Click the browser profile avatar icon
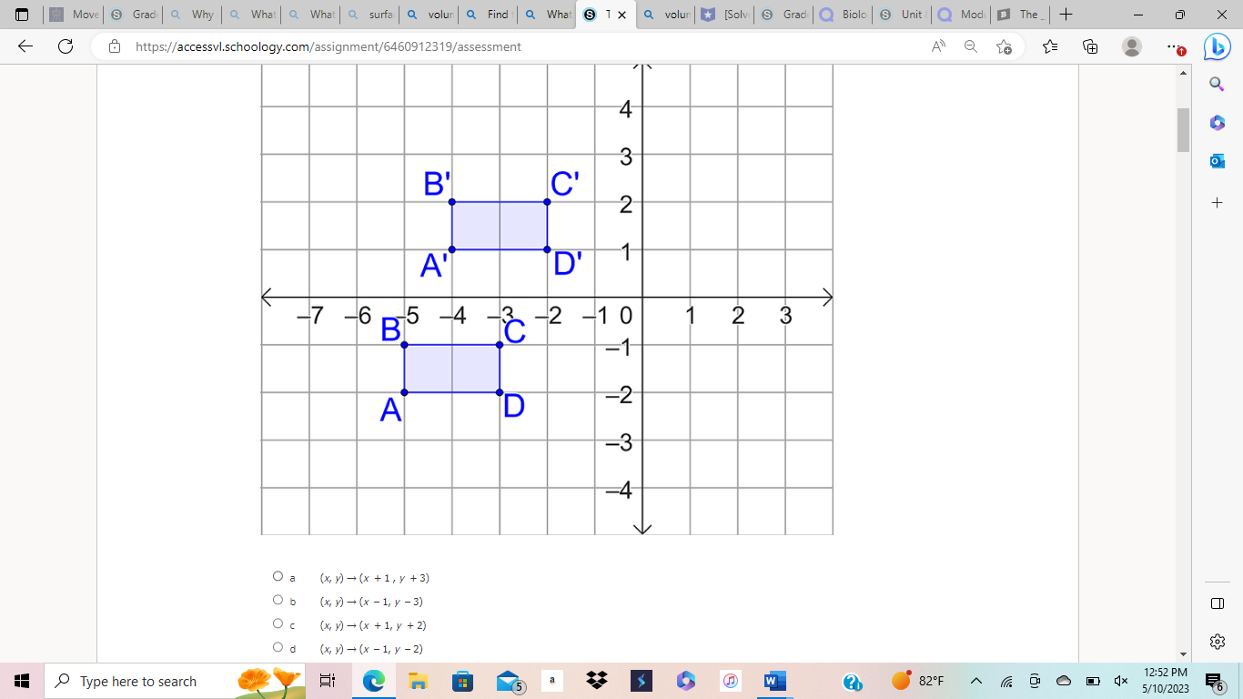The height and width of the screenshot is (699, 1243). tap(1131, 46)
